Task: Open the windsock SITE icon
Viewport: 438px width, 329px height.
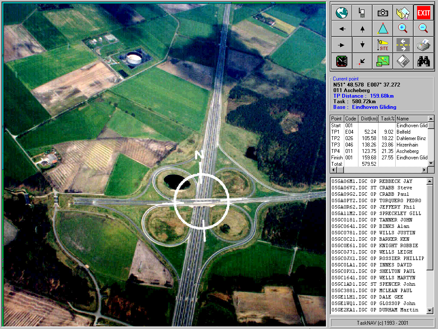Action: [x=383, y=45]
